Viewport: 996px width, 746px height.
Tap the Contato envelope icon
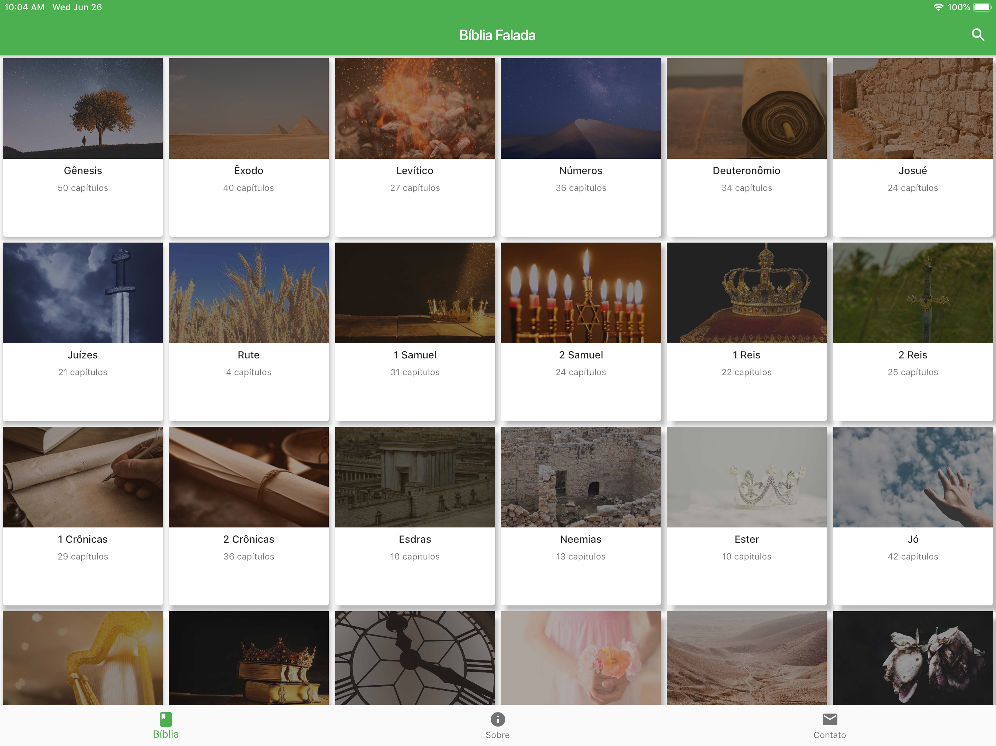829,719
